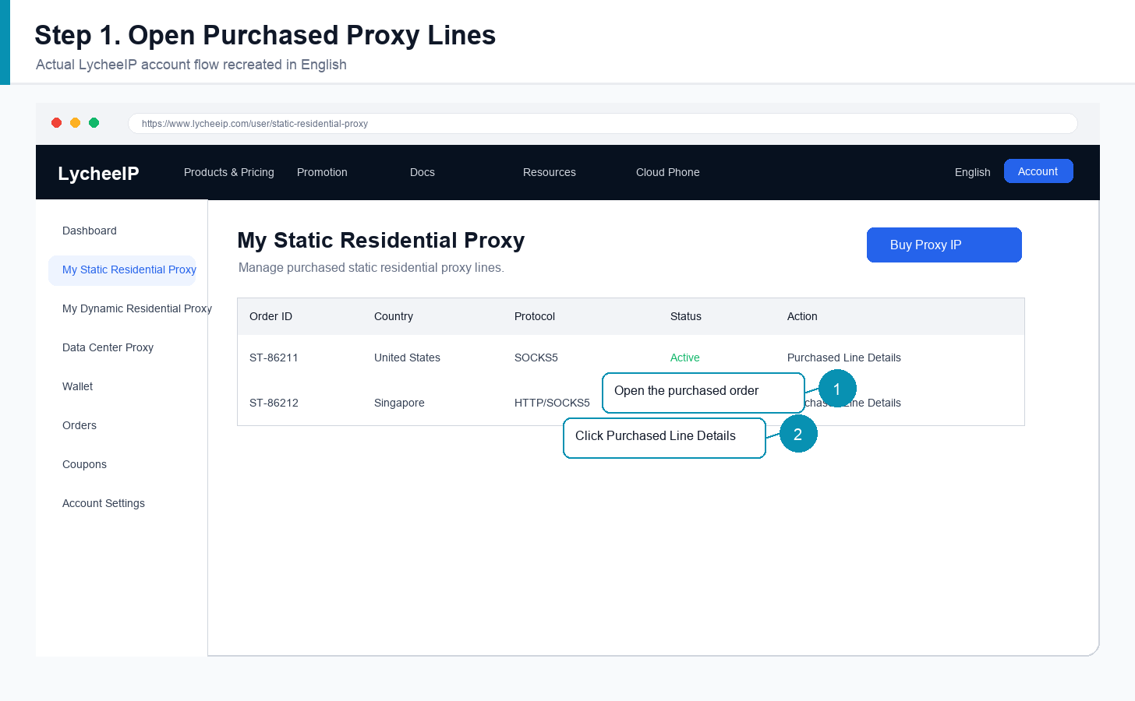Open Cloud Phone page

click(668, 172)
